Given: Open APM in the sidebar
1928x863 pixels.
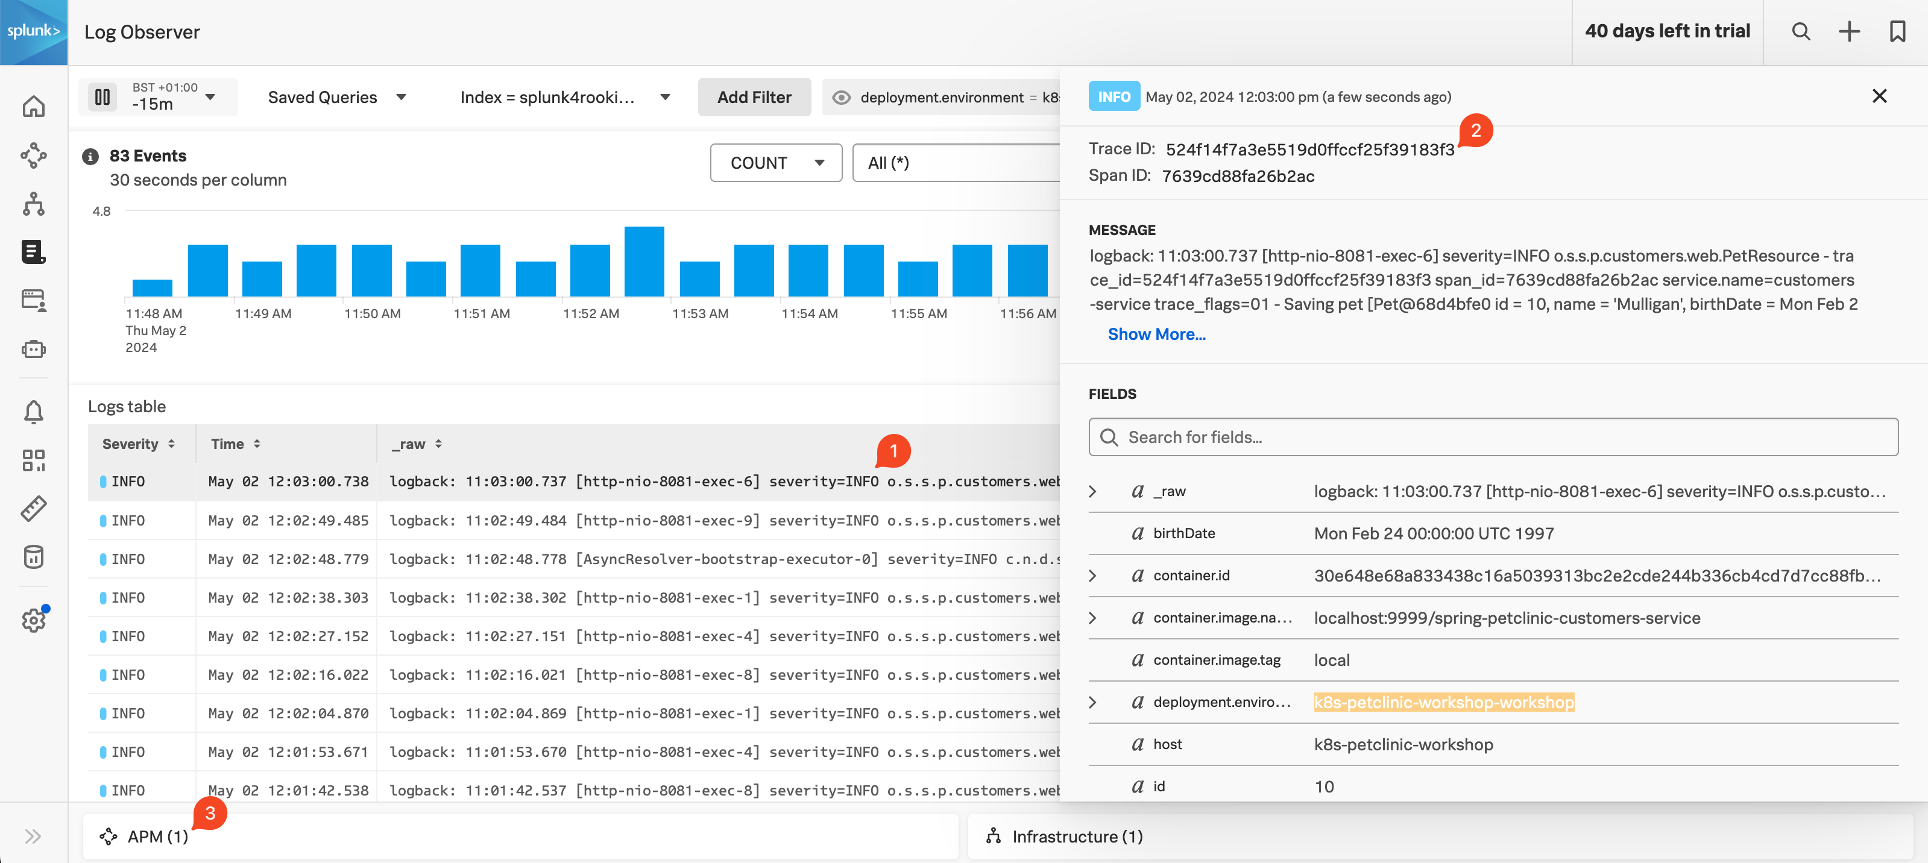Looking at the screenshot, I should click(x=34, y=155).
